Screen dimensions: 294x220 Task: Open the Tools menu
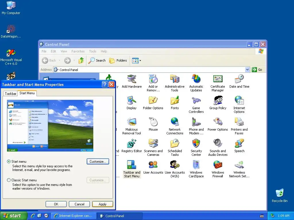click(93, 51)
